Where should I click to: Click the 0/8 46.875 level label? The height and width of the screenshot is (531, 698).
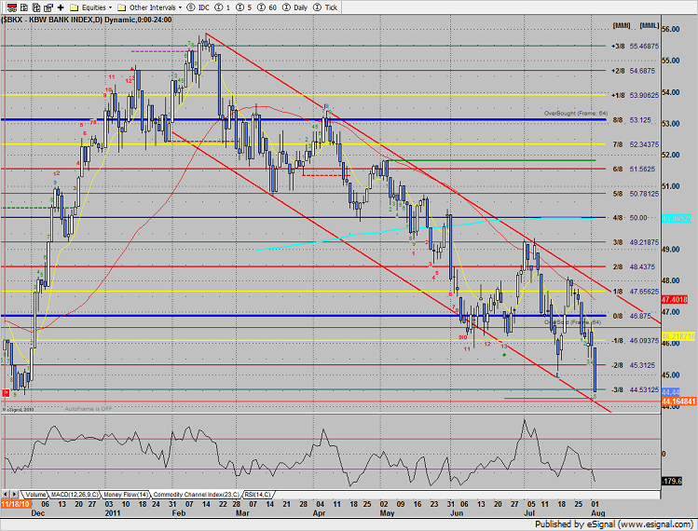pyautogui.click(x=633, y=316)
